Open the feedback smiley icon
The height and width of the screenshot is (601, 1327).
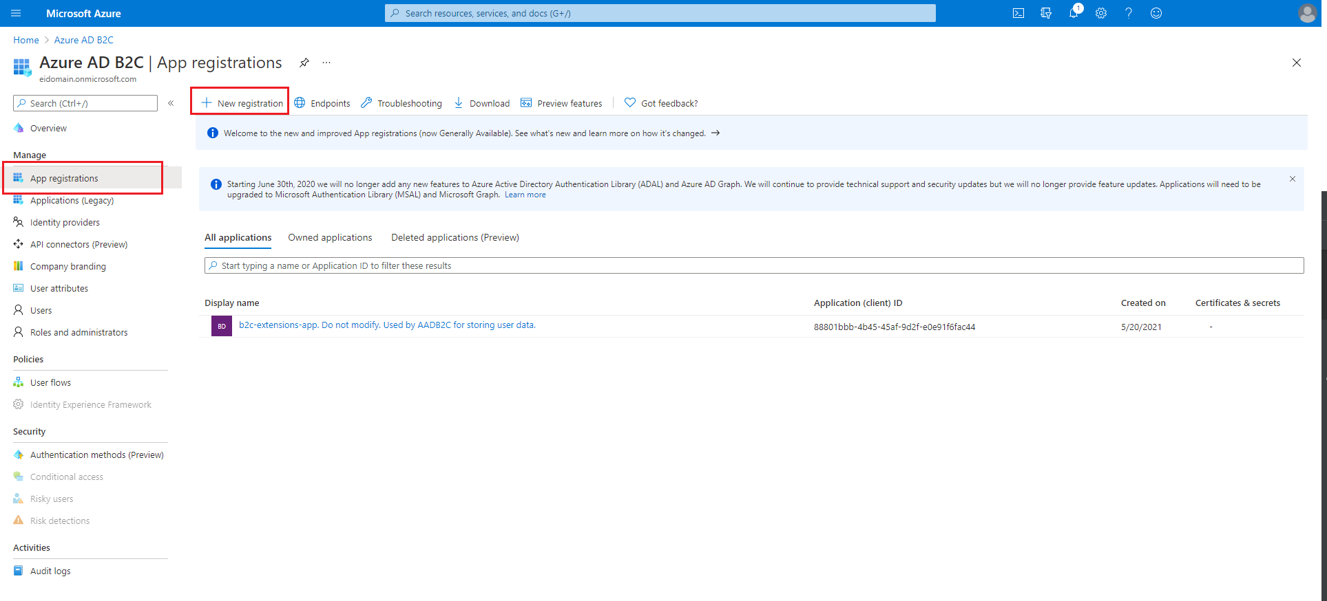1156,13
